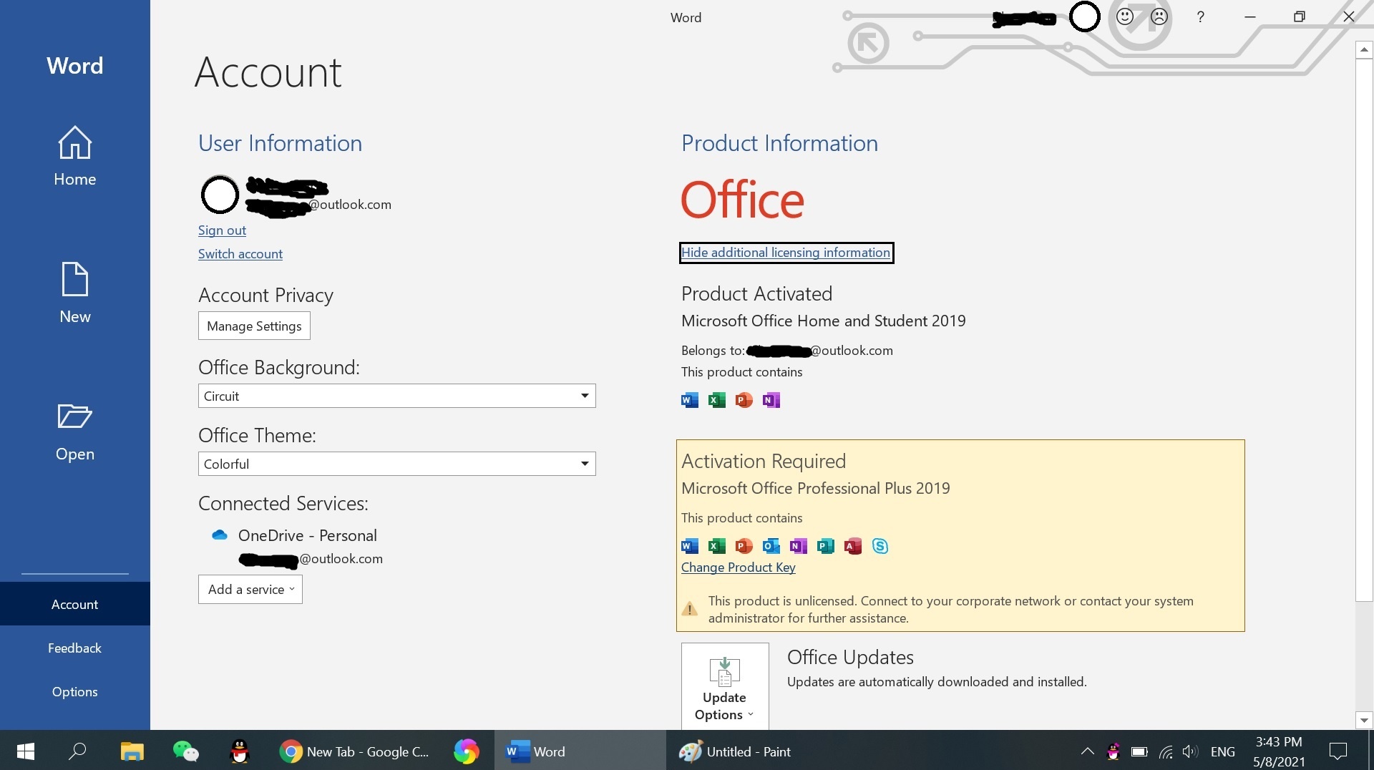Expand the Office Background dropdown

(x=584, y=396)
